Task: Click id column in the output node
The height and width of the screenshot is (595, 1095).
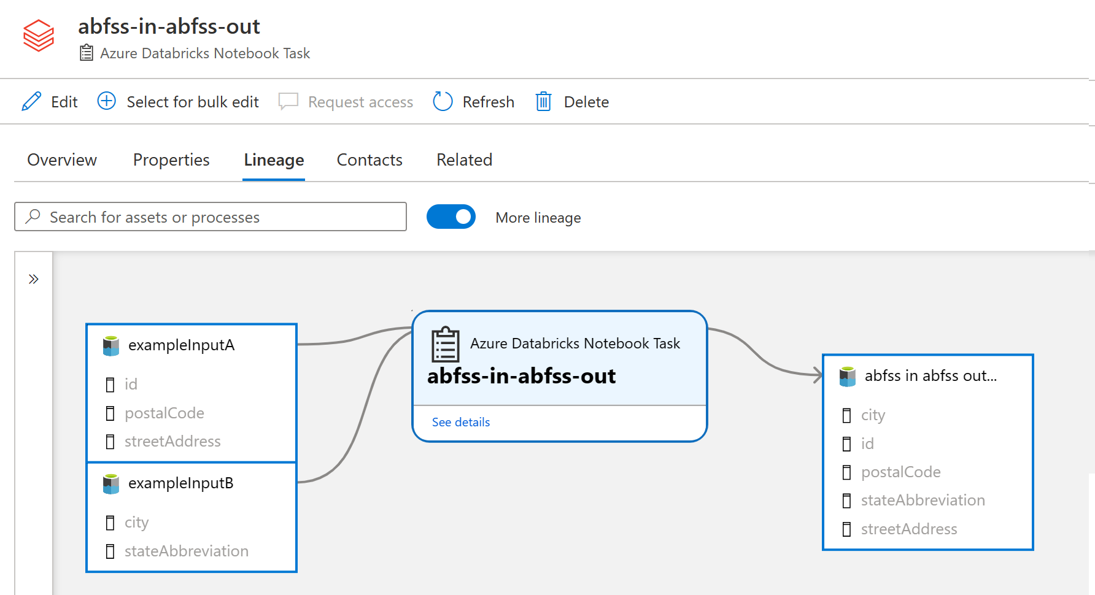Action: (867, 444)
